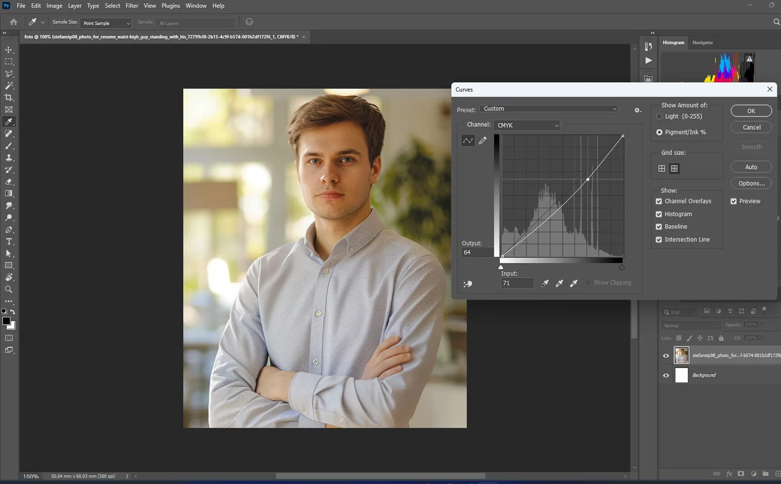Open the Sample Size dropdown
781x484 pixels.
[106, 23]
